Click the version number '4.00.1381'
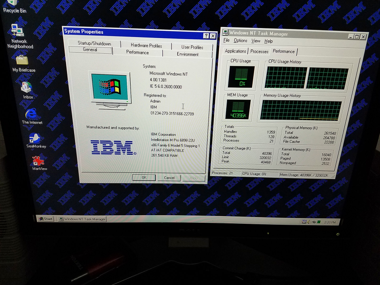The image size is (380, 285). pos(158,80)
